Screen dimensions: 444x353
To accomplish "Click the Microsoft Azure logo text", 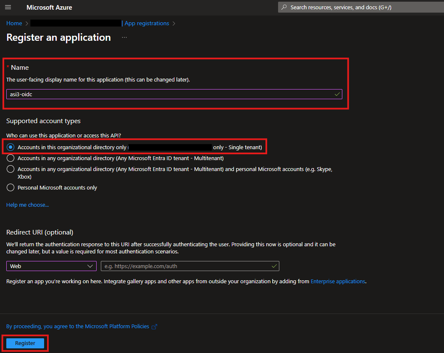I will pos(49,8).
